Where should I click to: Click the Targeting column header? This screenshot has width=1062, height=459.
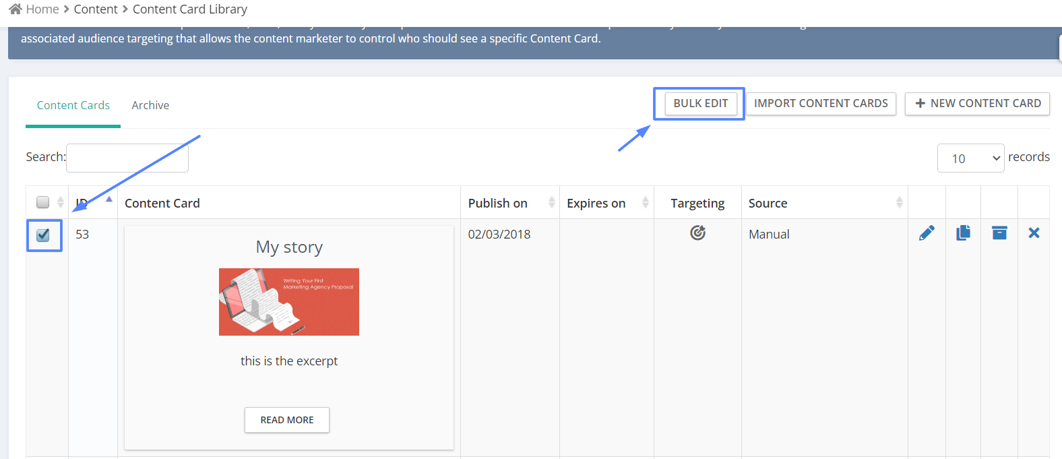(x=697, y=203)
